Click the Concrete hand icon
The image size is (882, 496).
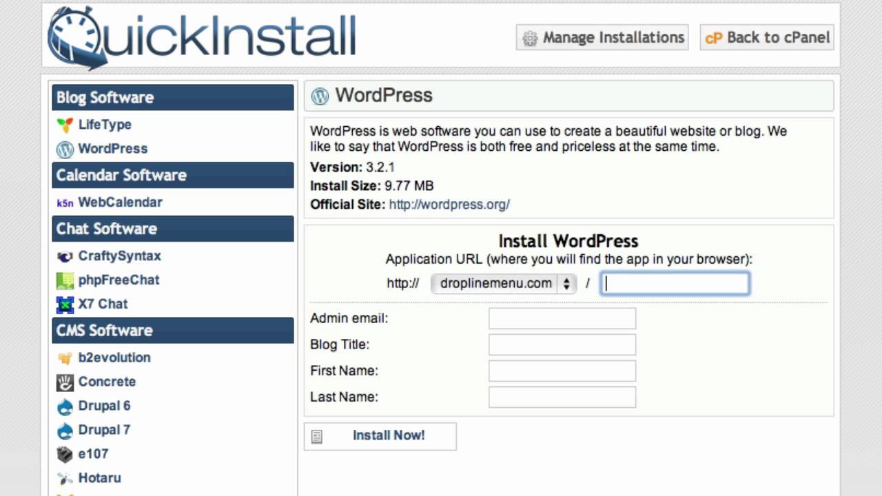click(65, 382)
